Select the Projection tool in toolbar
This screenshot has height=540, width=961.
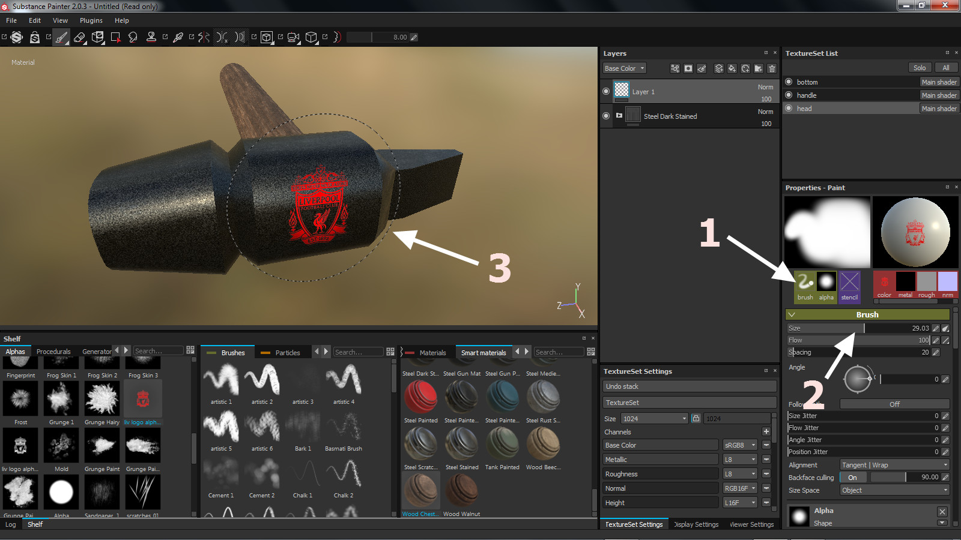click(x=97, y=37)
